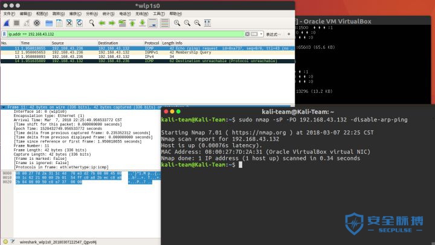Restart the current capture
The image size is (435, 245).
(27, 23)
